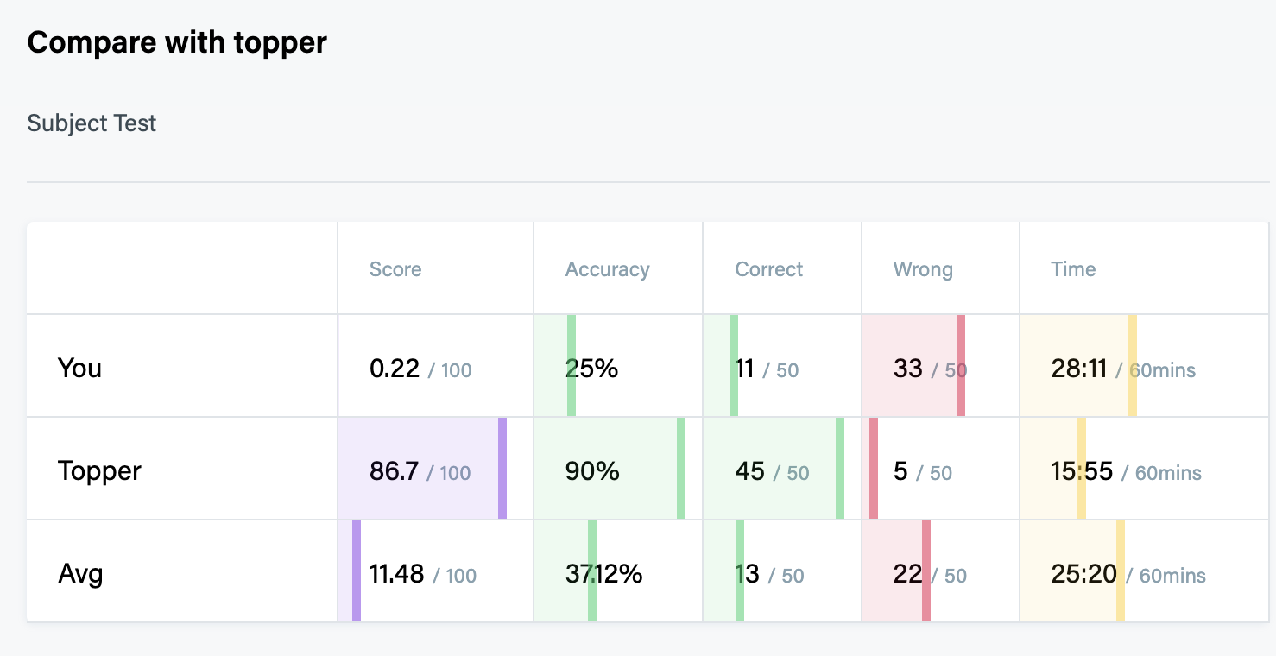
Task: Click the Topper's 90% accuracy value
Action: click(592, 471)
